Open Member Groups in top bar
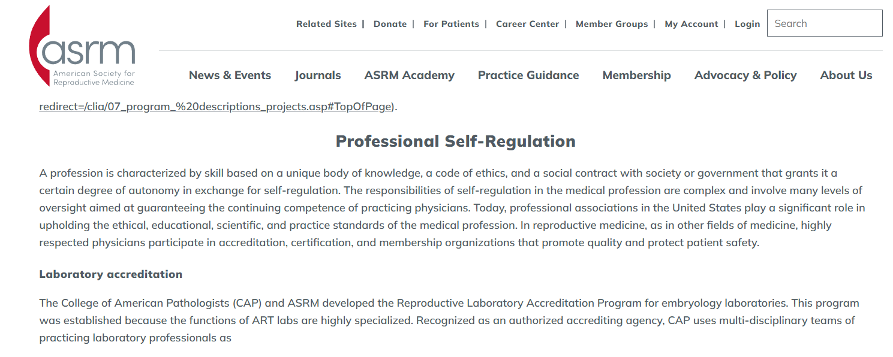The image size is (893, 357). tap(612, 24)
